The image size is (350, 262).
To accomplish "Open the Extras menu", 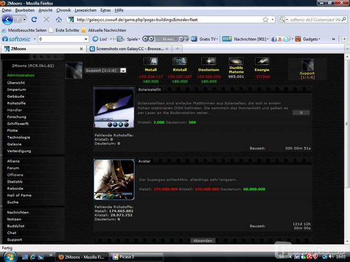I will click(x=105, y=10).
